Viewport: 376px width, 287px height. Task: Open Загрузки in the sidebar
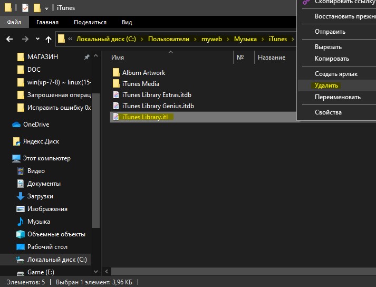tap(40, 196)
